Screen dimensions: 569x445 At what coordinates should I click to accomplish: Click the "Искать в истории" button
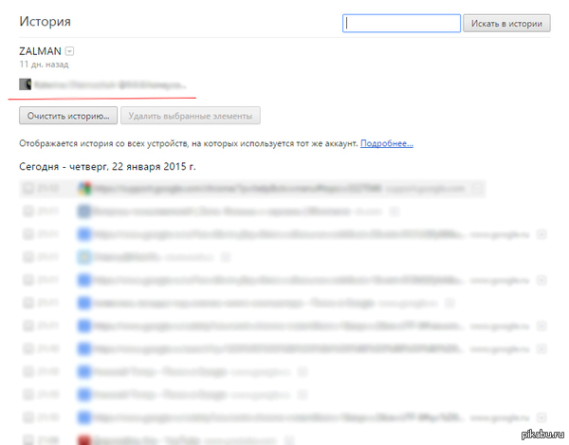pyautogui.click(x=506, y=23)
